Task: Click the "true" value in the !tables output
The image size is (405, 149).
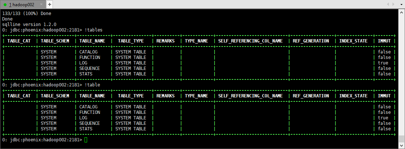Action: (x=383, y=63)
